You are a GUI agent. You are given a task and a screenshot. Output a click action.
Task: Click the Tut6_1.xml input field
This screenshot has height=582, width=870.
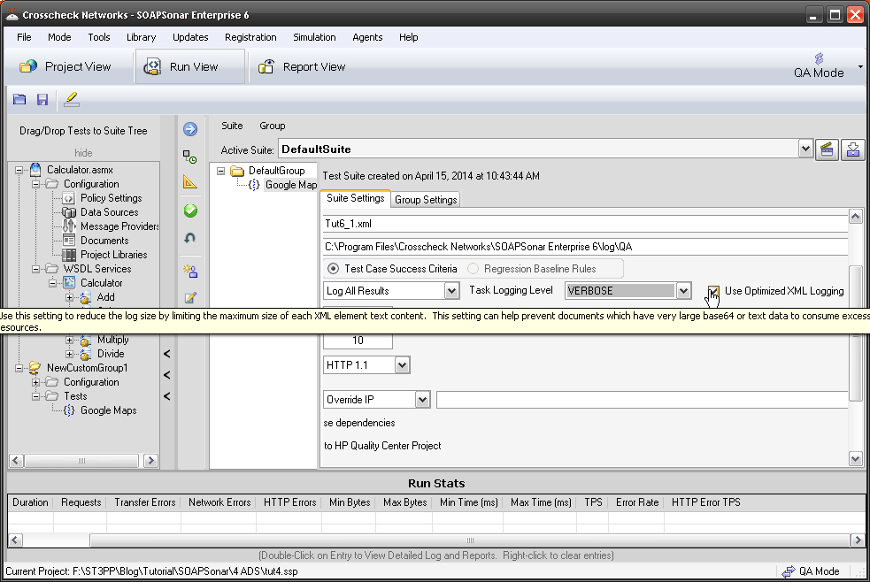[585, 224]
